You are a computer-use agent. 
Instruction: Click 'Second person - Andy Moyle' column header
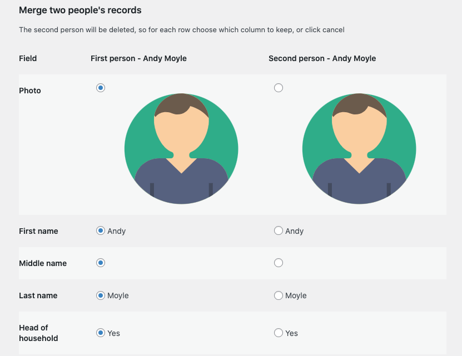click(322, 58)
